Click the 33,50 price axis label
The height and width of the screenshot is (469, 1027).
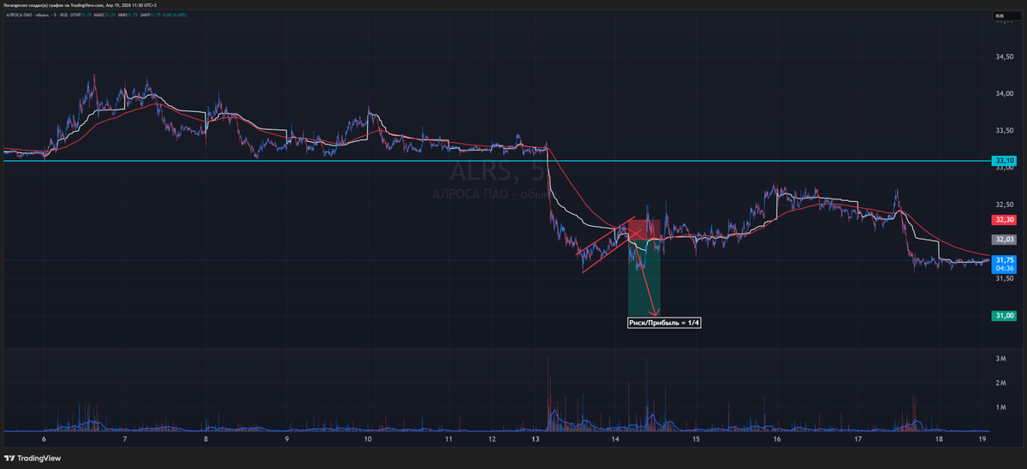[1004, 131]
